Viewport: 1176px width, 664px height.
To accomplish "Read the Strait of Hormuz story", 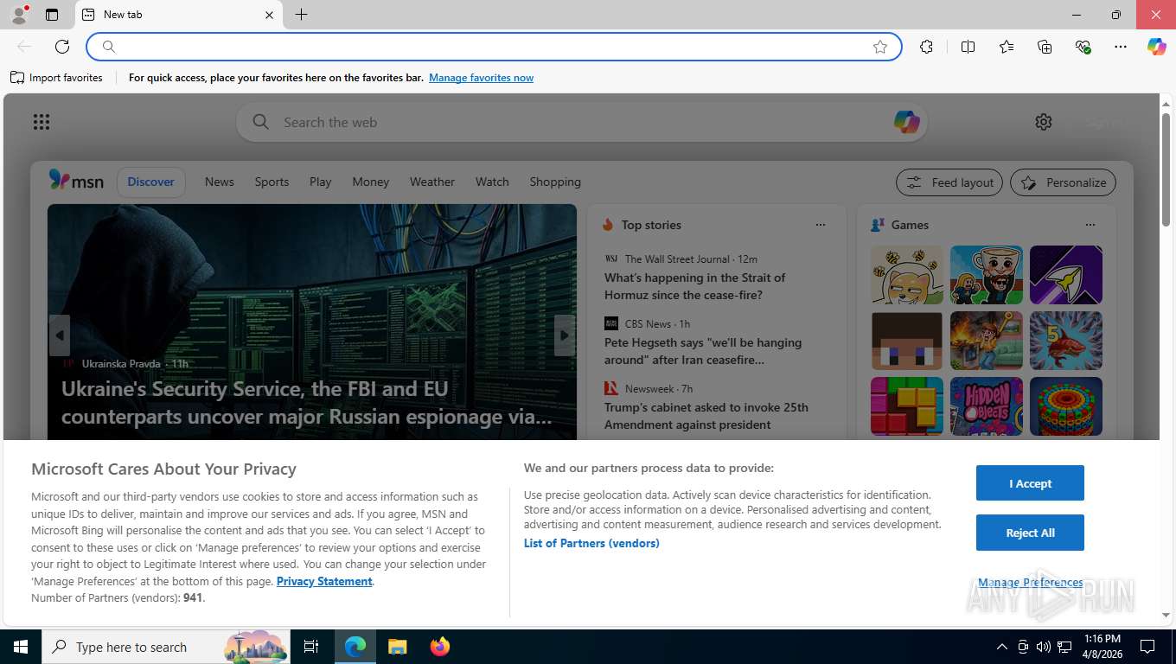I will [694, 286].
